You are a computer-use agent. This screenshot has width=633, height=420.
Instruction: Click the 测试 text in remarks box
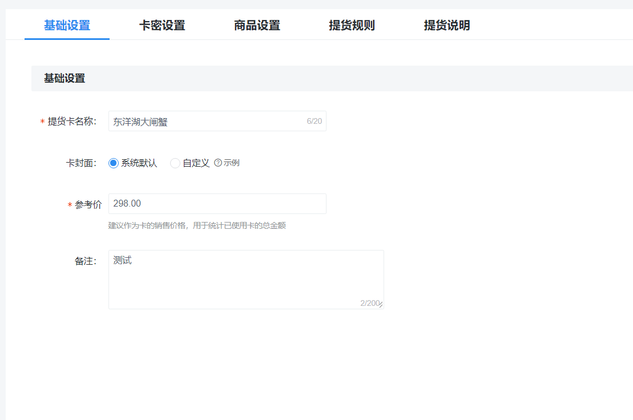122,260
